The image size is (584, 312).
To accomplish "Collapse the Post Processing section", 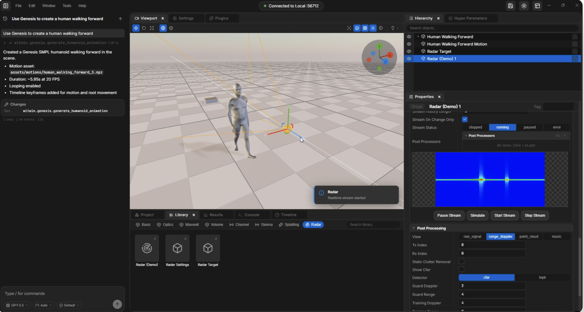I will pyautogui.click(x=413, y=228).
